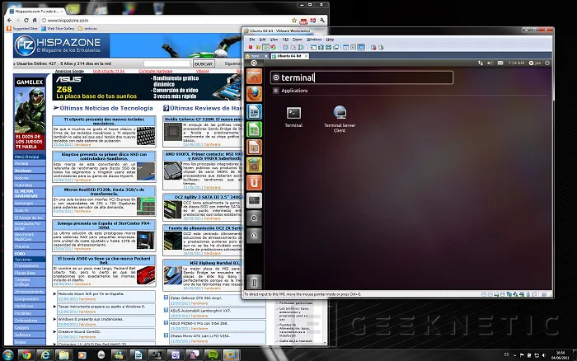Bookmark the page with the Chrome star icon
This screenshot has height=361, width=577.
pos(294,21)
